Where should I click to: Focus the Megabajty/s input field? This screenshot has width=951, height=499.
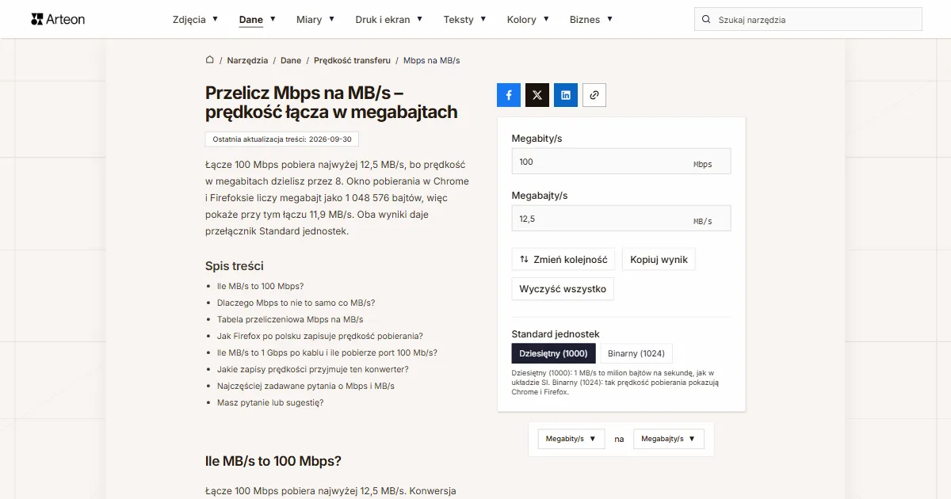click(x=621, y=219)
